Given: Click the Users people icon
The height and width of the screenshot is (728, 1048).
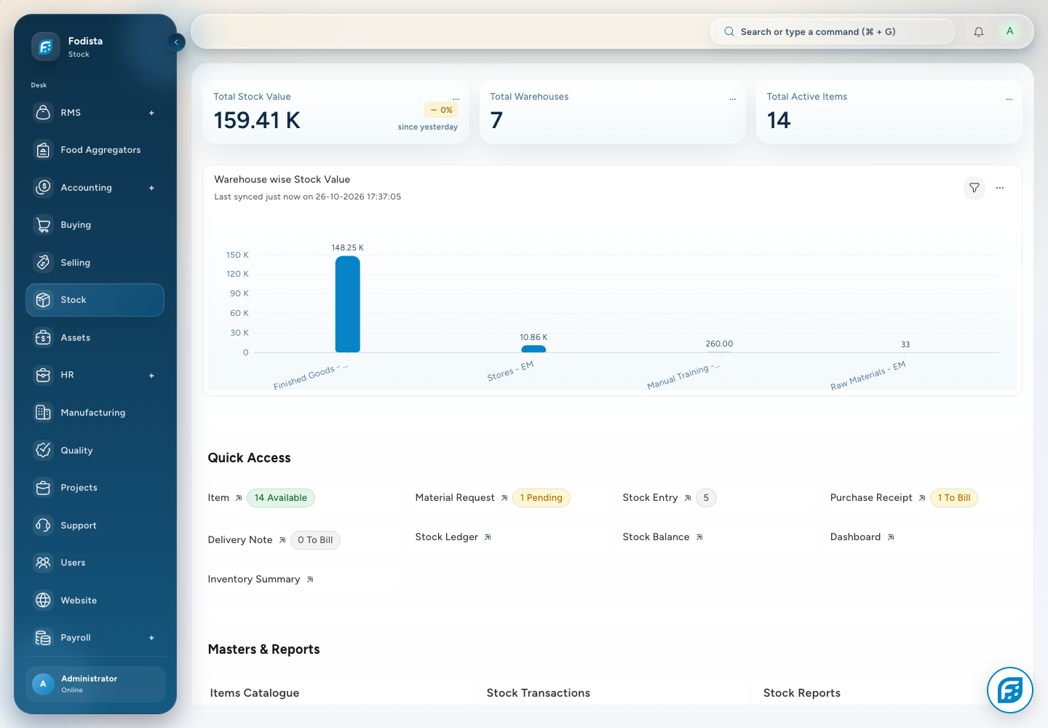Looking at the screenshot, I should pyautogui.click(x=44, y=563).
